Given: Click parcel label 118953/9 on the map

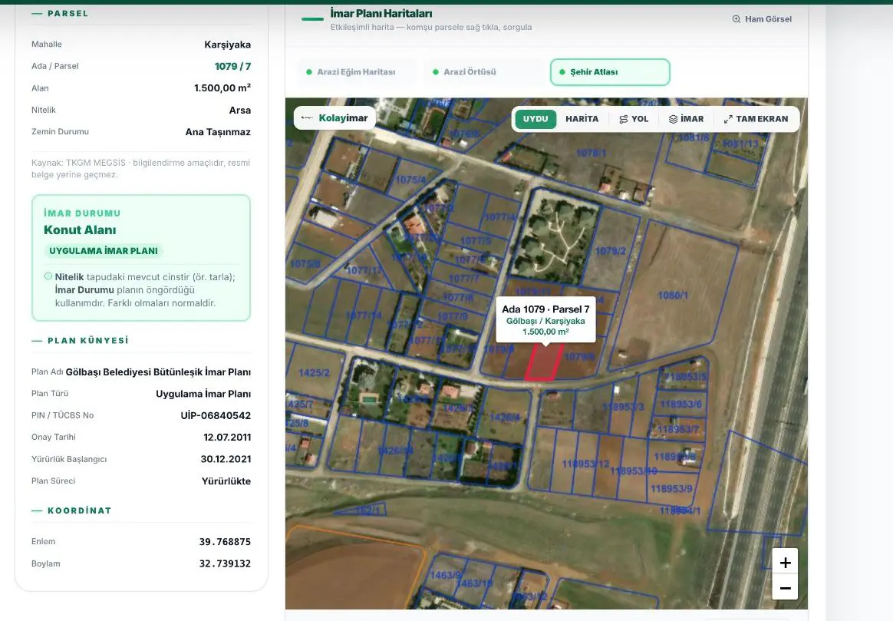Looking at the screenshot, I should pos(671,489).
